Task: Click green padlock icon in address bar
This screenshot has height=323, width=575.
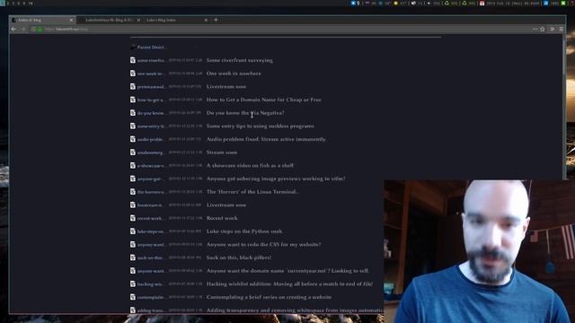Action: pos(40,29)
